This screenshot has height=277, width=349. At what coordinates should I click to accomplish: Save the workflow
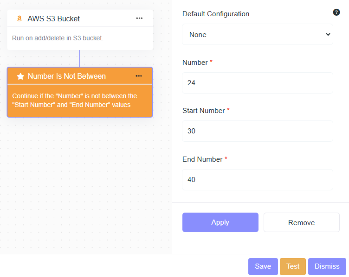pyautogui.click(x=263, y=266)
